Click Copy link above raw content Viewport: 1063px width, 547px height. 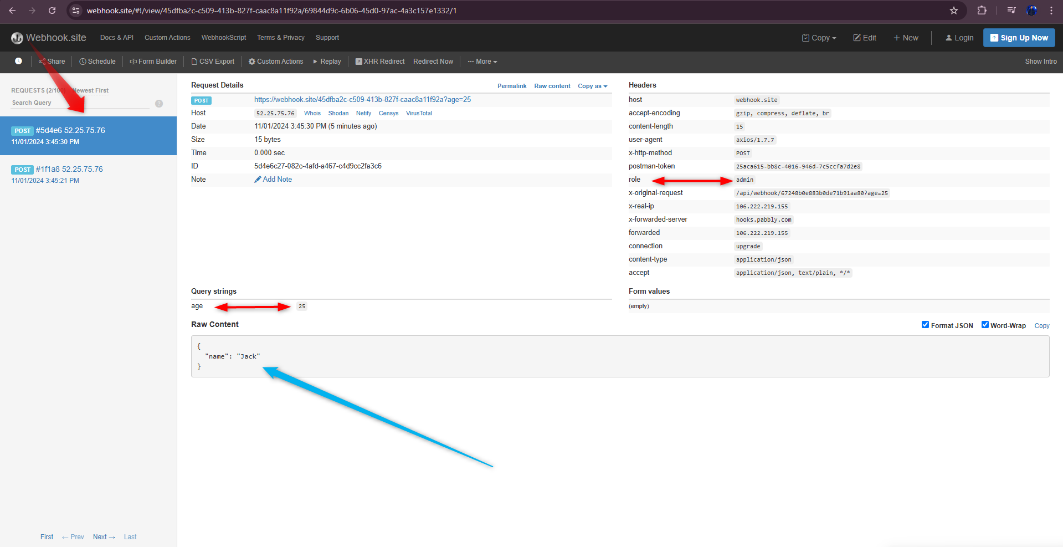point(1042,326)
